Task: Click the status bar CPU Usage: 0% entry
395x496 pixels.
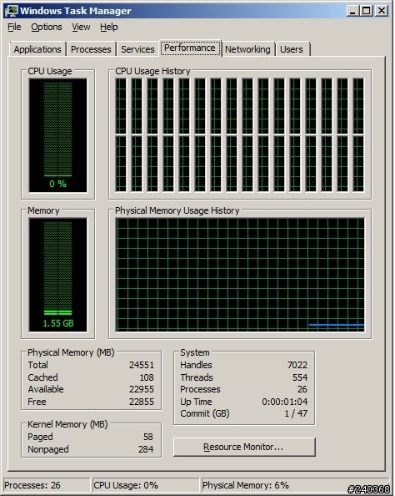Action: [146, 485]
